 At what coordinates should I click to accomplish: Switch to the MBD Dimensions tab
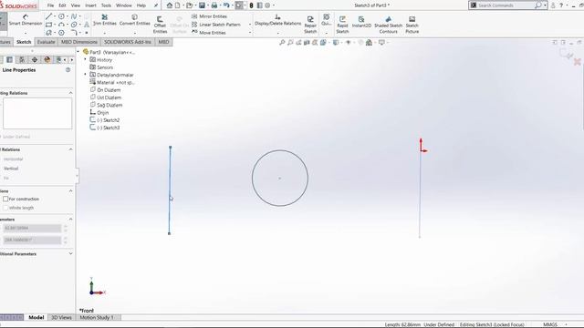79,42
